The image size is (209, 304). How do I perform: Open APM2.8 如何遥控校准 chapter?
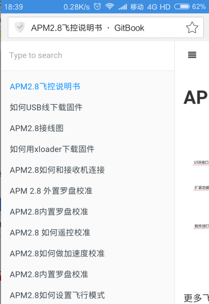50,233
